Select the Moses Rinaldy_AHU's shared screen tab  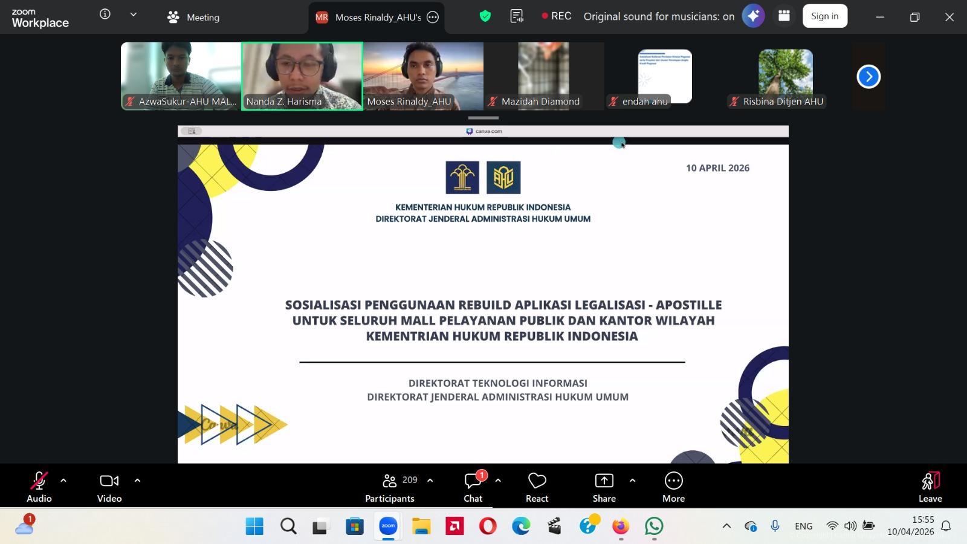coord(369,18)
